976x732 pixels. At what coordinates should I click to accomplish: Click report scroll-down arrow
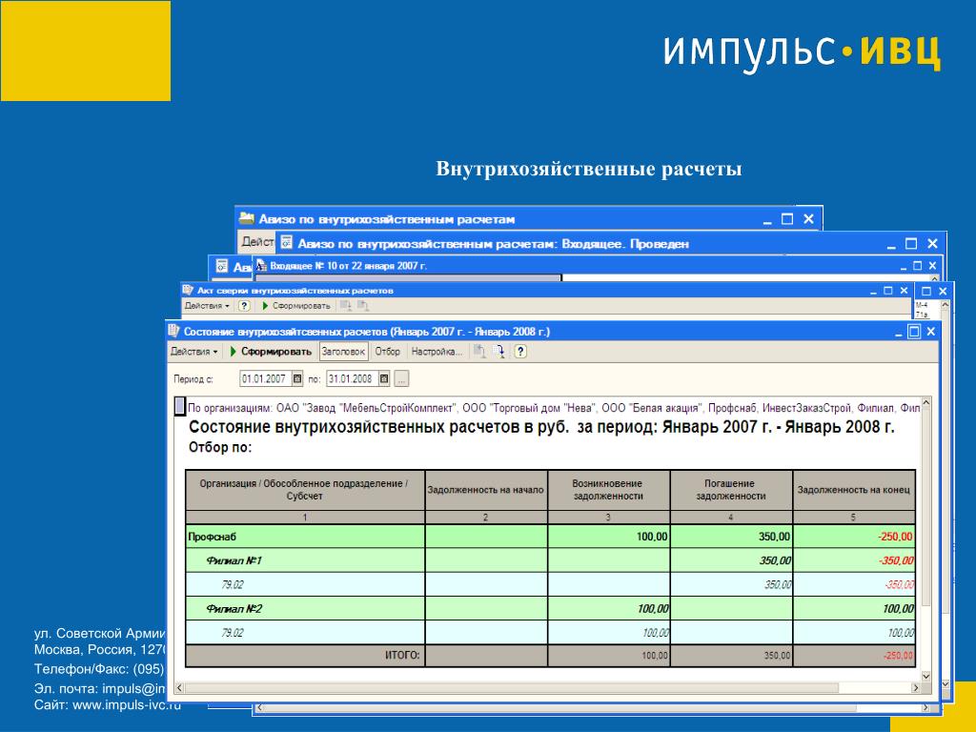coord(925,676)
